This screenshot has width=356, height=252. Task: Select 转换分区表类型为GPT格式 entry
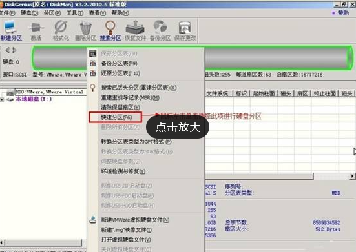click(136, 142)
